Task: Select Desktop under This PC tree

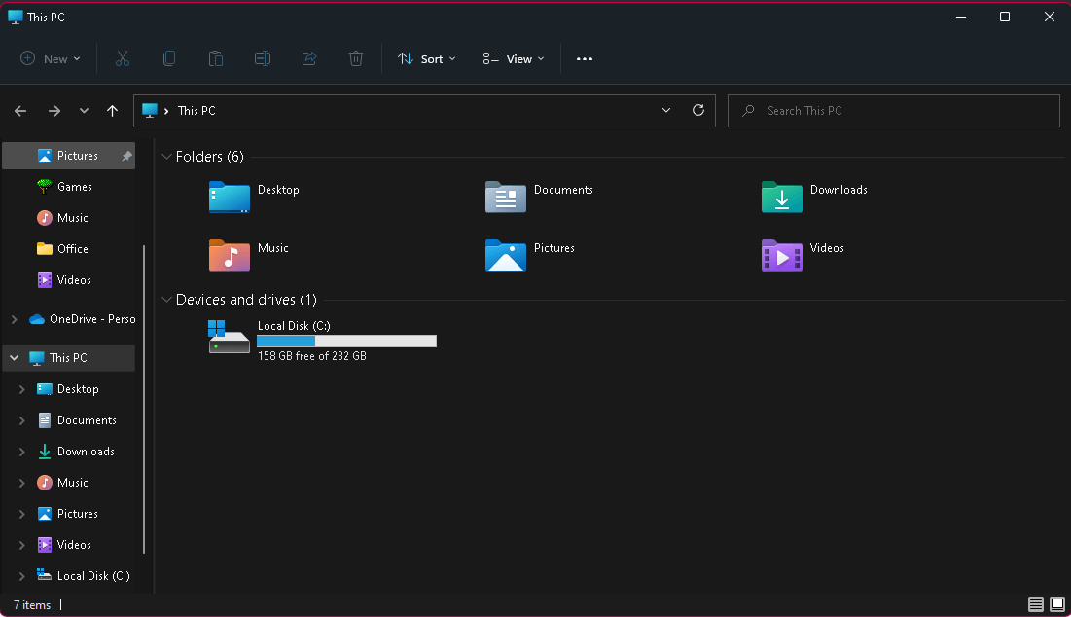Action: click(x=68, y=389)
